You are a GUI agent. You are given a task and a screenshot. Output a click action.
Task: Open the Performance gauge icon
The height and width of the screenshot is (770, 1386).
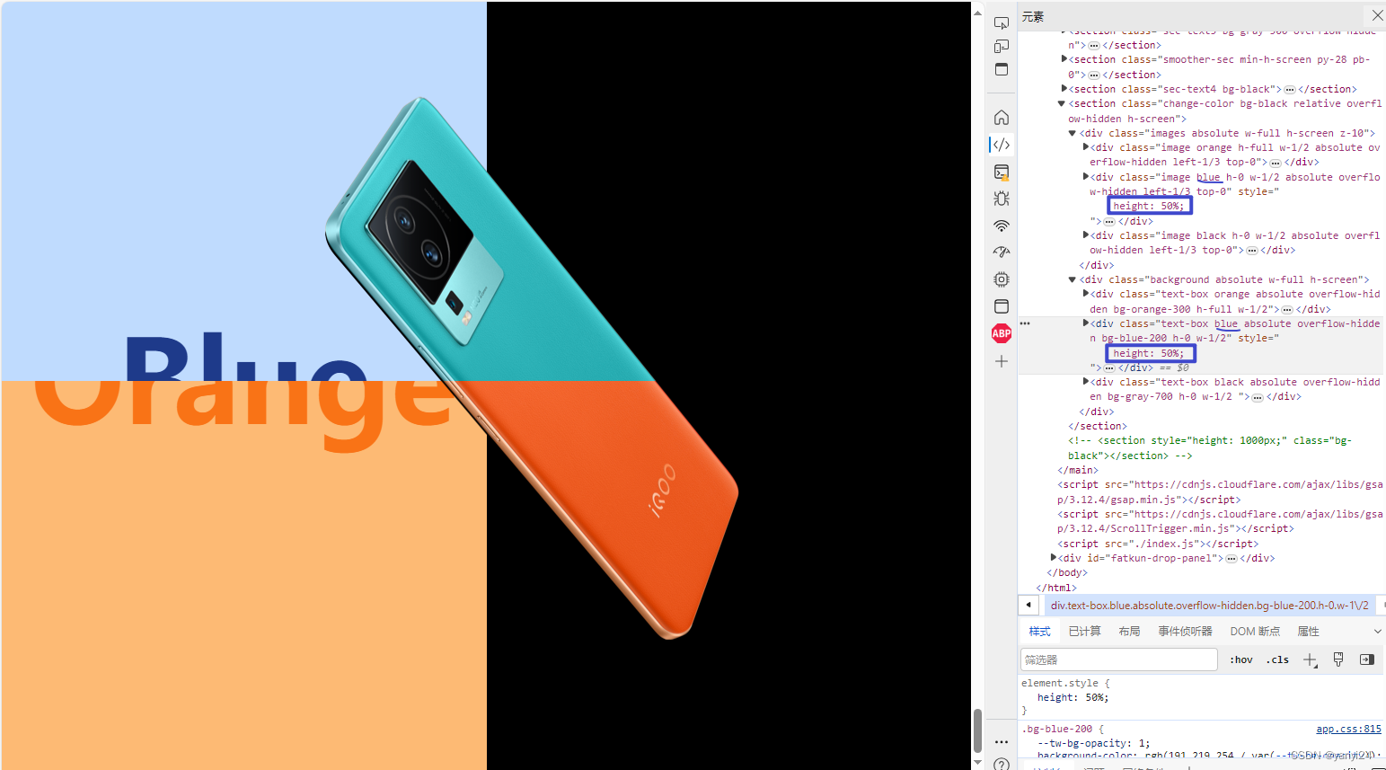[x=1002, y=252]
